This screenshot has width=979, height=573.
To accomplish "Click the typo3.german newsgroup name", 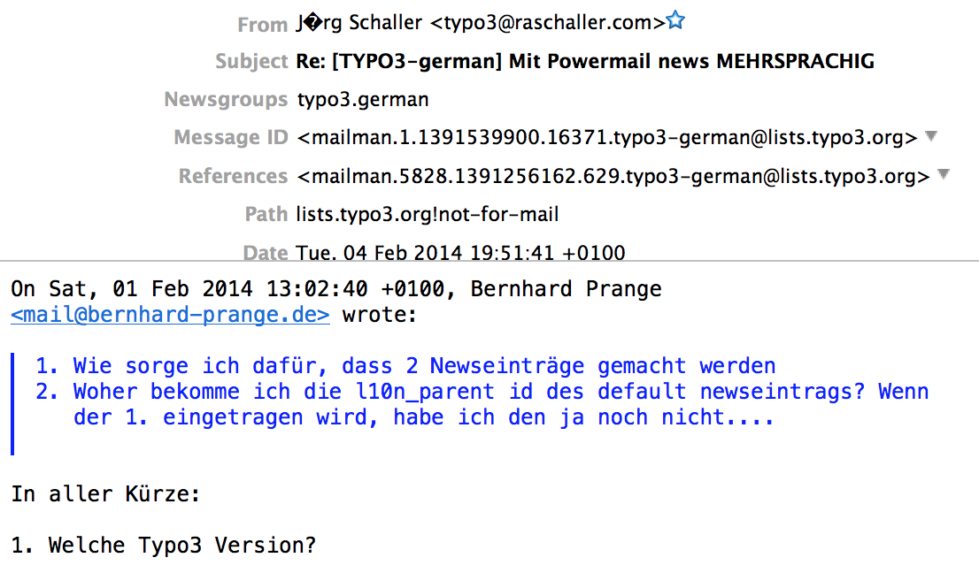I will (x=363, y=100).
